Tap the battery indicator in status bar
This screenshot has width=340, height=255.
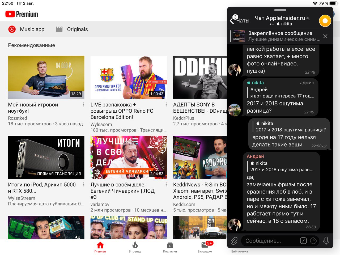point(334,3)
